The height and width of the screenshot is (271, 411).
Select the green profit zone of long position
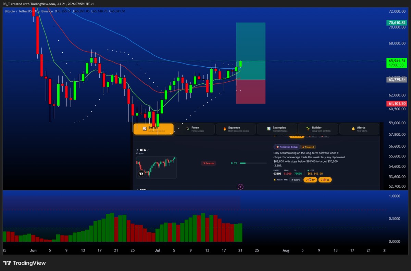pos(251,51)
